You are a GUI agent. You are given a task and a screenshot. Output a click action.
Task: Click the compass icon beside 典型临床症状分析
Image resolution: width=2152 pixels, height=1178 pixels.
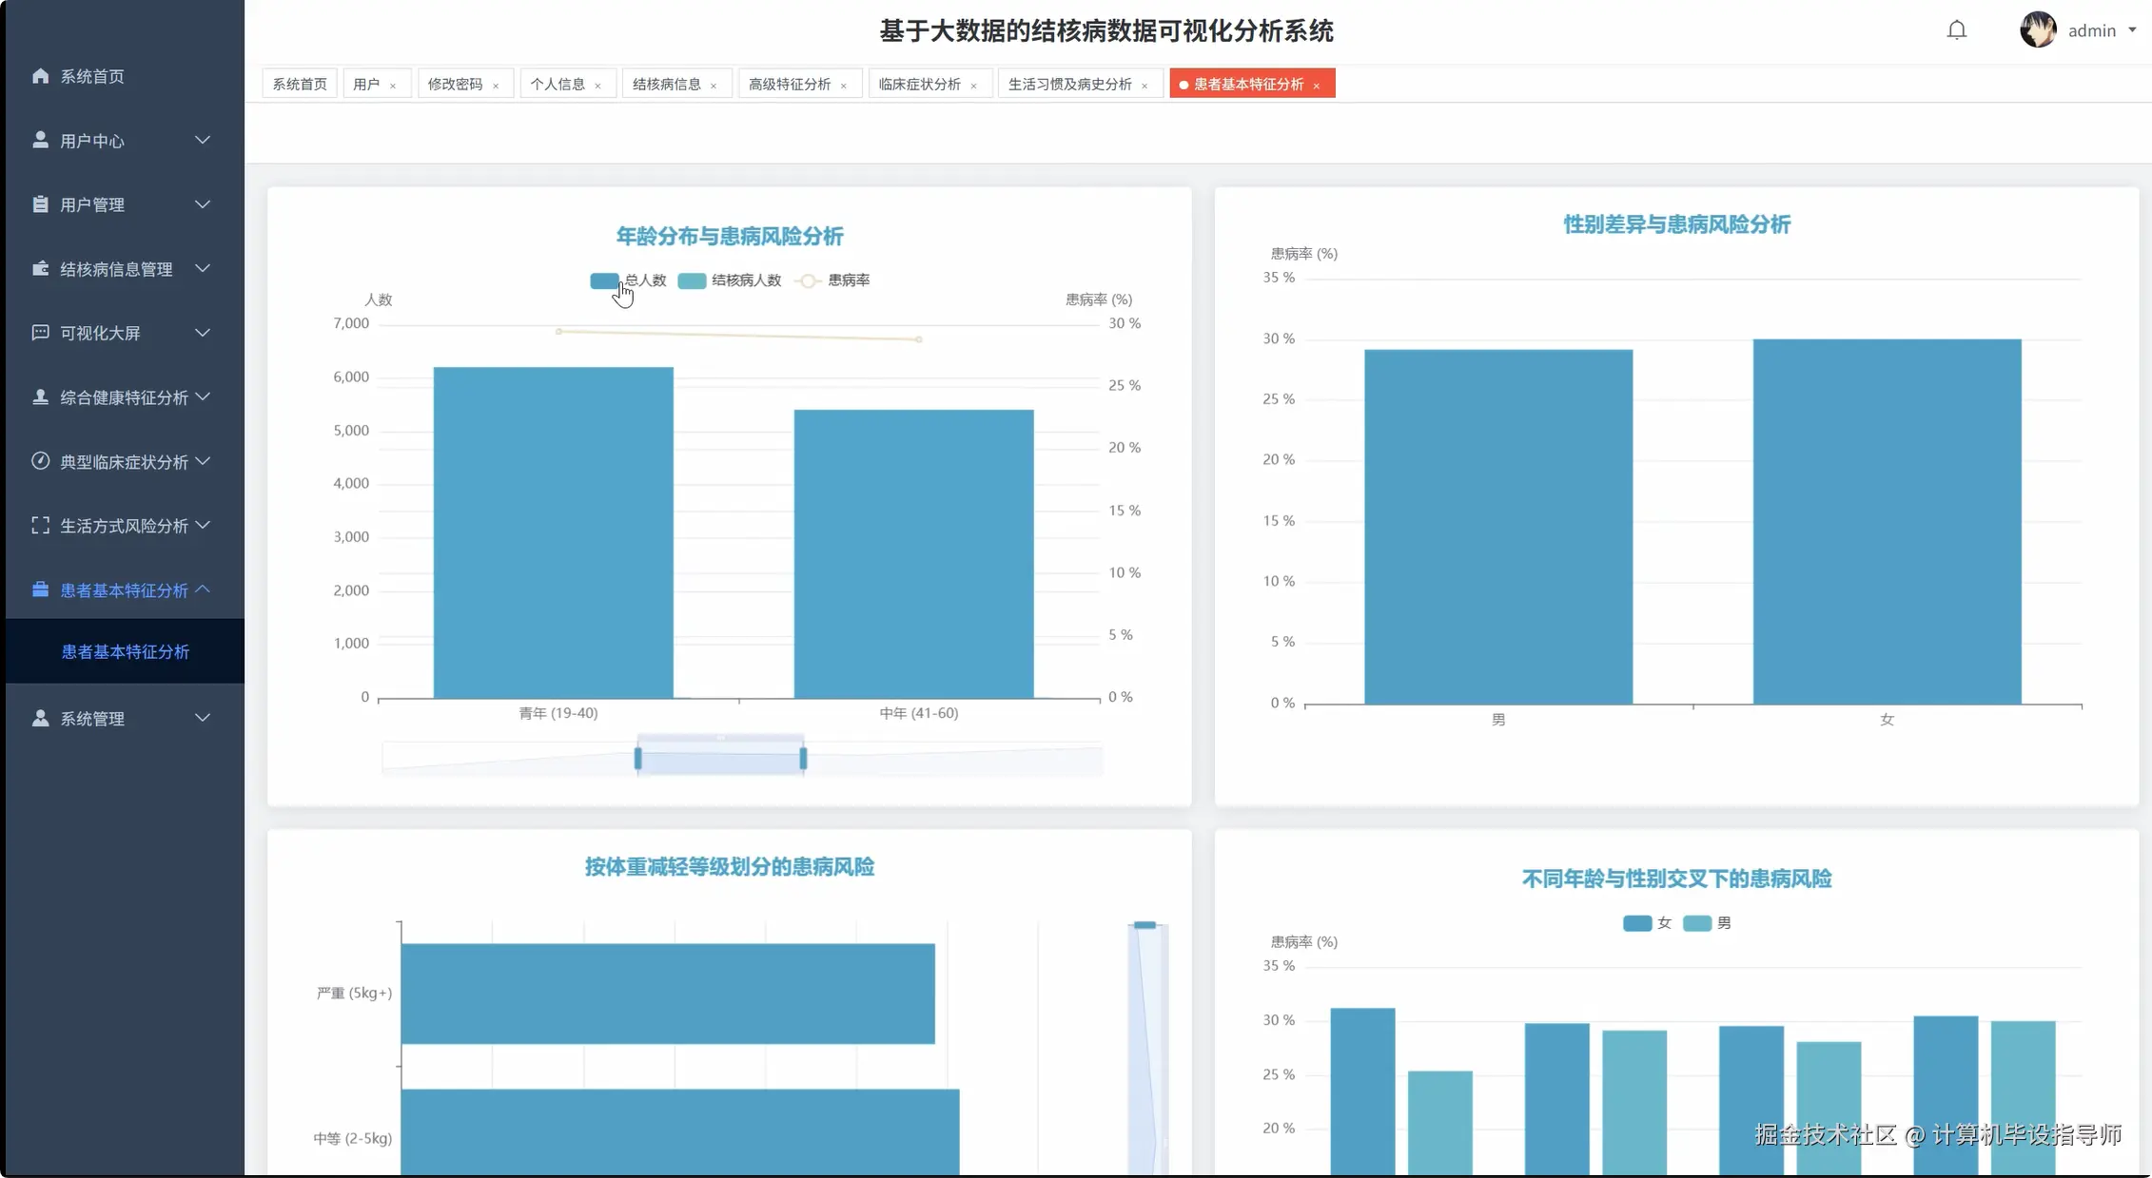[40, 461]
